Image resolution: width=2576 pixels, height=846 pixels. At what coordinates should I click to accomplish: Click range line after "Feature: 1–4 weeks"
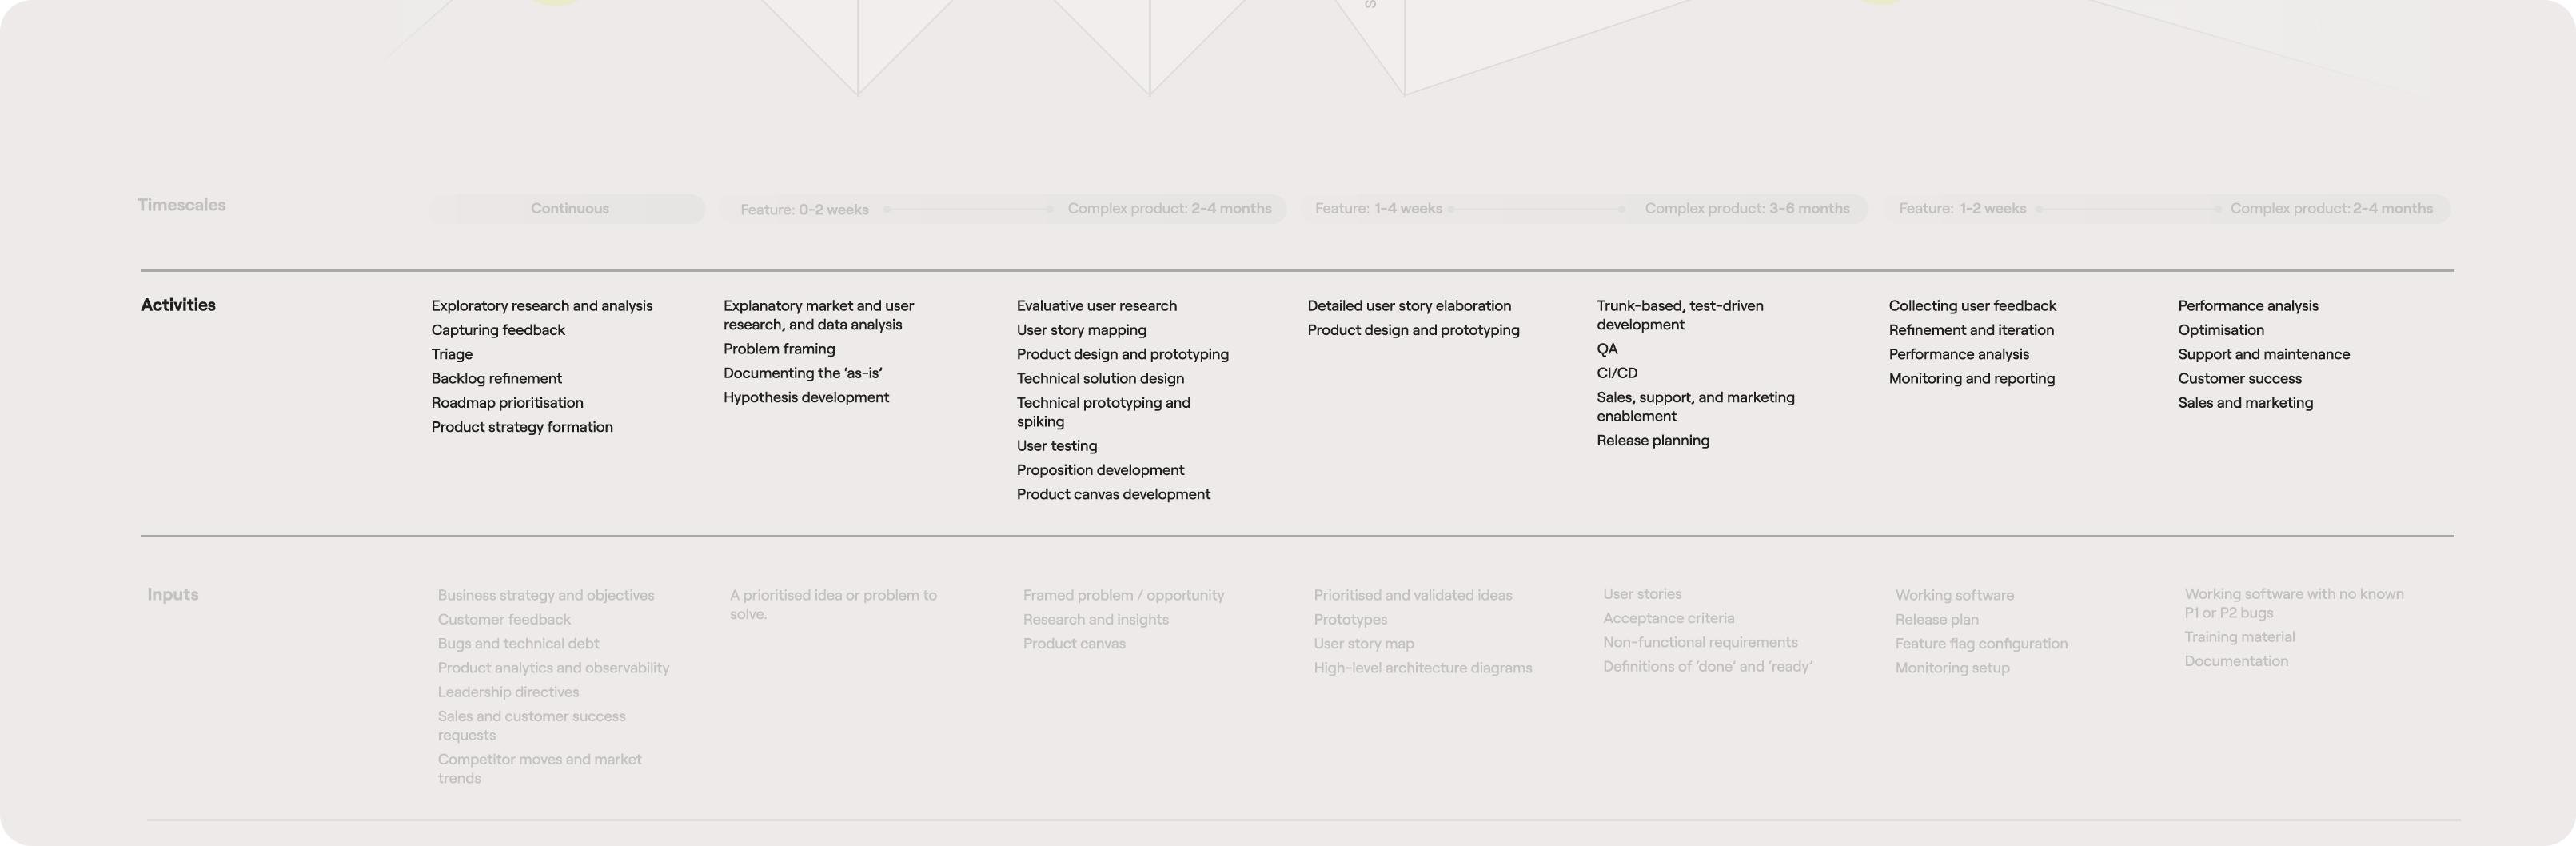pyautogui.click(x=1536, y=209)
